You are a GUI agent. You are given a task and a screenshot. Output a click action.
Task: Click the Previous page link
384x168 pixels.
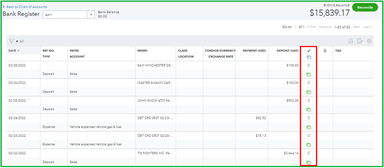coord(325,27)
